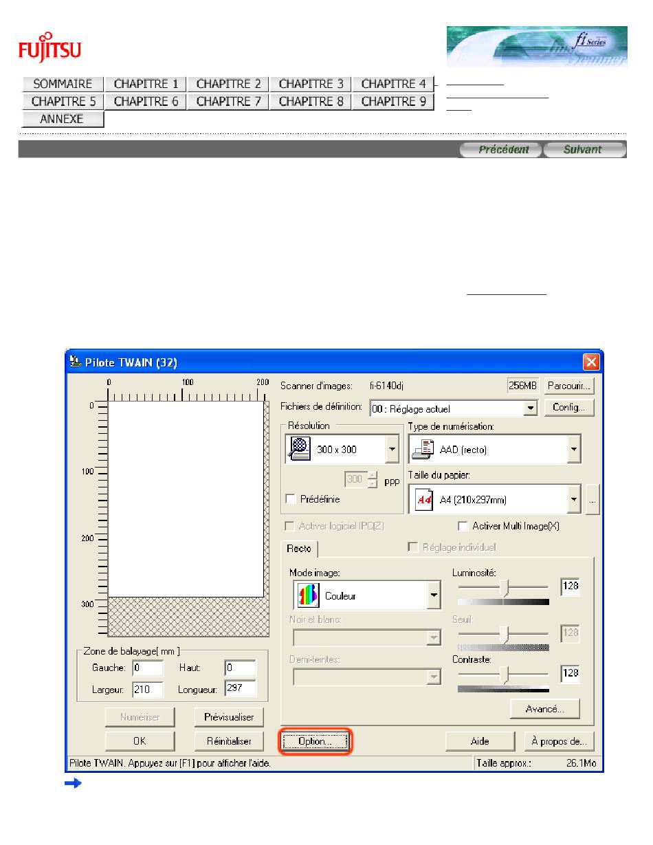Click the Contraste slider handle
This screenshot has width=653, height=845.
click(x=505, y=676)
